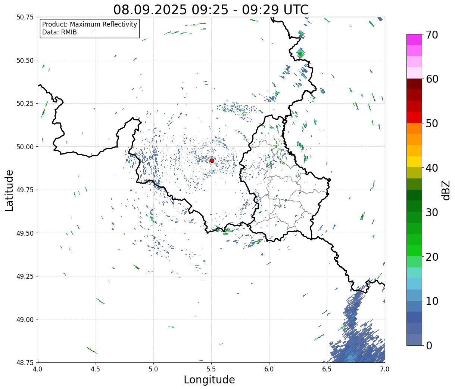Click the colorbar tick label 0
455x389 pixels.
click(429, 346)
